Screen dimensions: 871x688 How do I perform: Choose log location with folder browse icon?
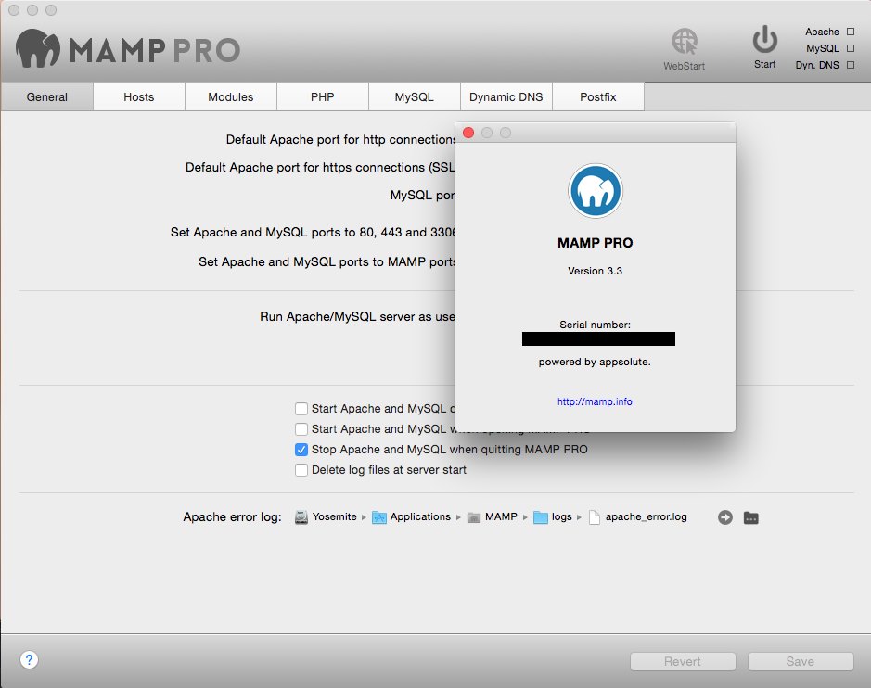[x=751, y=517]
